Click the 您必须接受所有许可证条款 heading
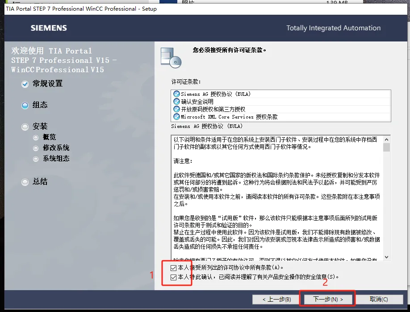410x312 pixels. [x=229, y=50]
